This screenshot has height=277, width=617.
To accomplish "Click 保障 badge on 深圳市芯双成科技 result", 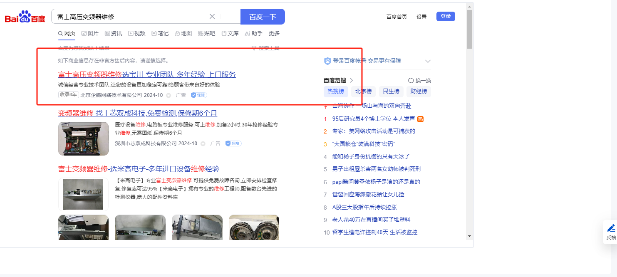I will click(x=233, y=143).
